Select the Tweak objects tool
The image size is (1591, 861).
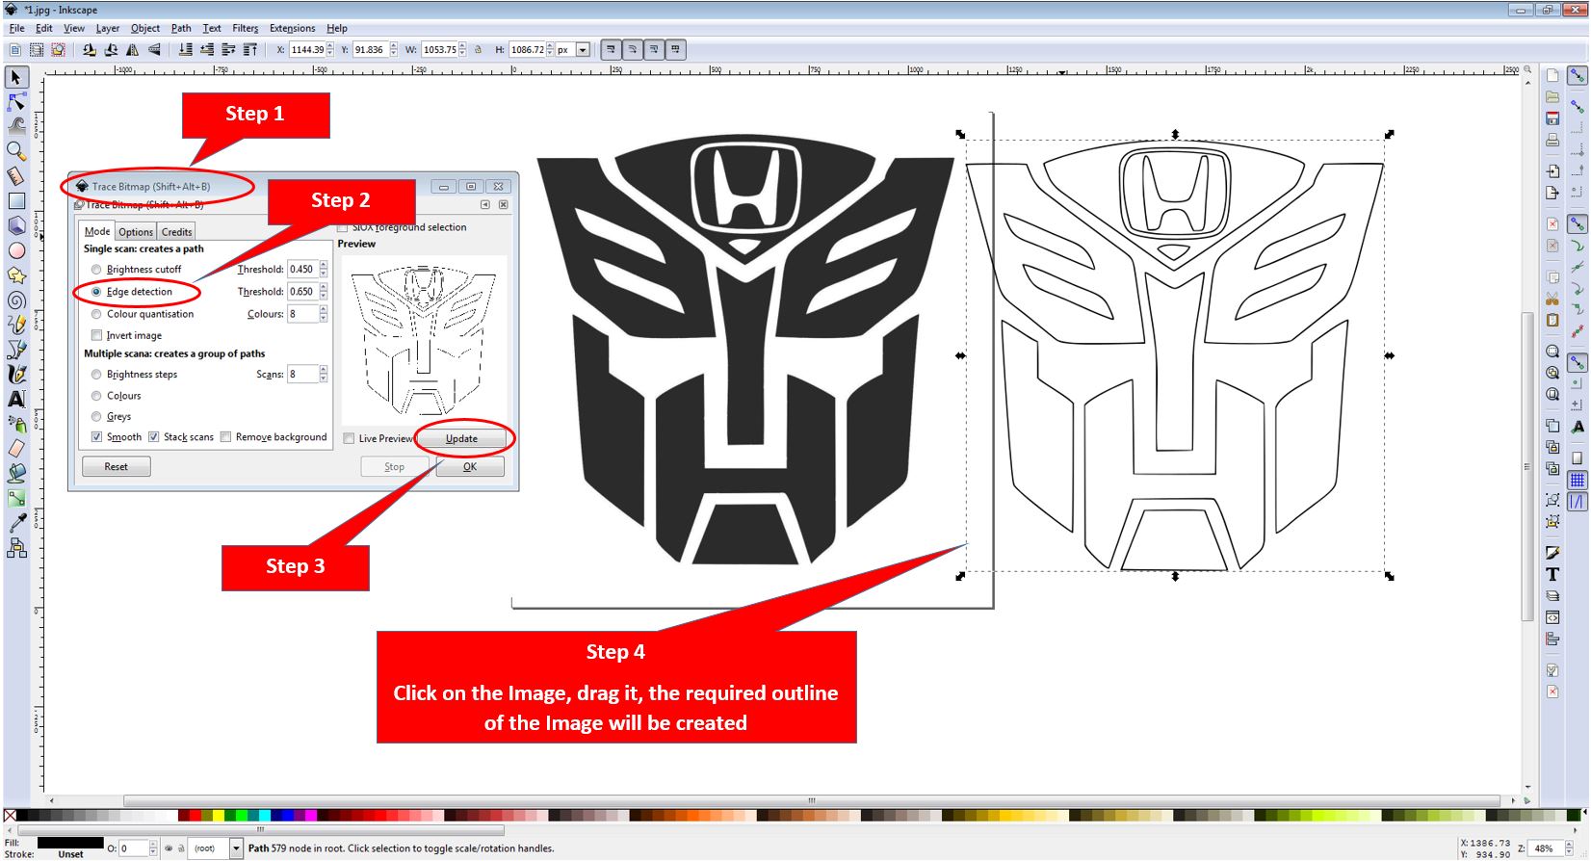16,125
